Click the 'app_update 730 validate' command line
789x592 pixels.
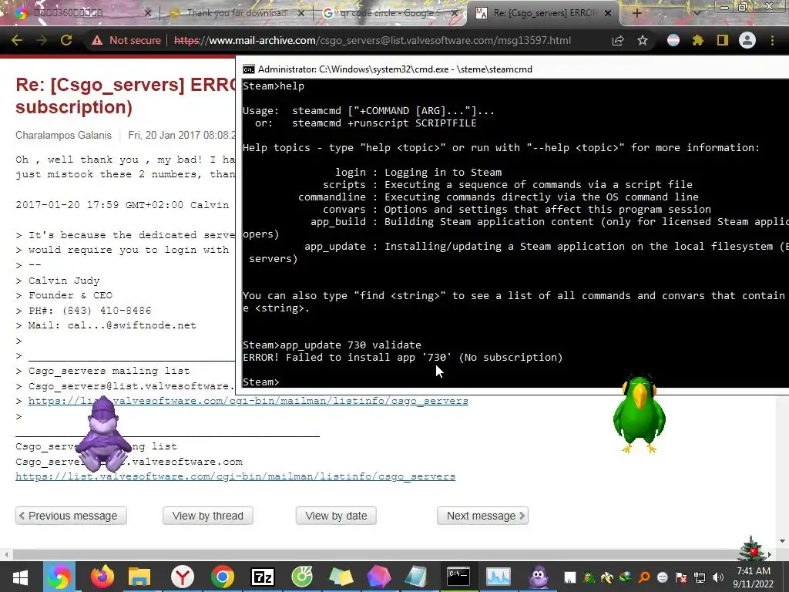tap(332, 345)
